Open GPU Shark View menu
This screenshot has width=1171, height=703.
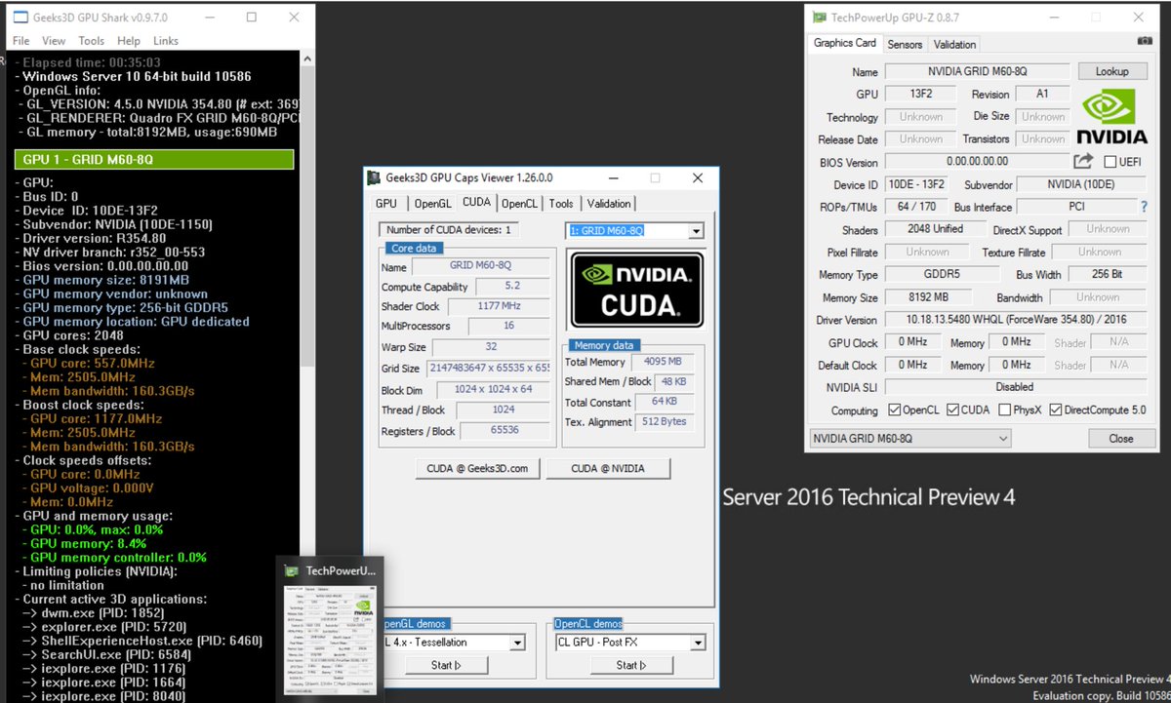[54, 41]
